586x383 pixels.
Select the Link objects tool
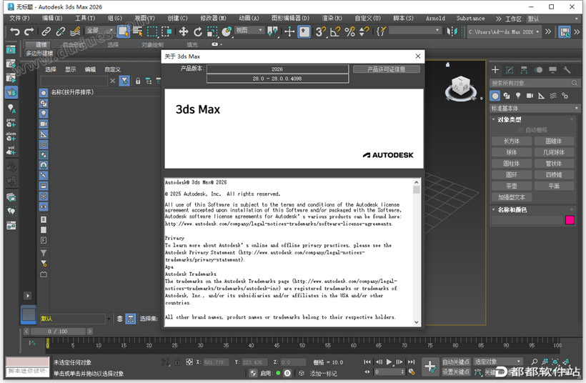[x=46, y=31]
